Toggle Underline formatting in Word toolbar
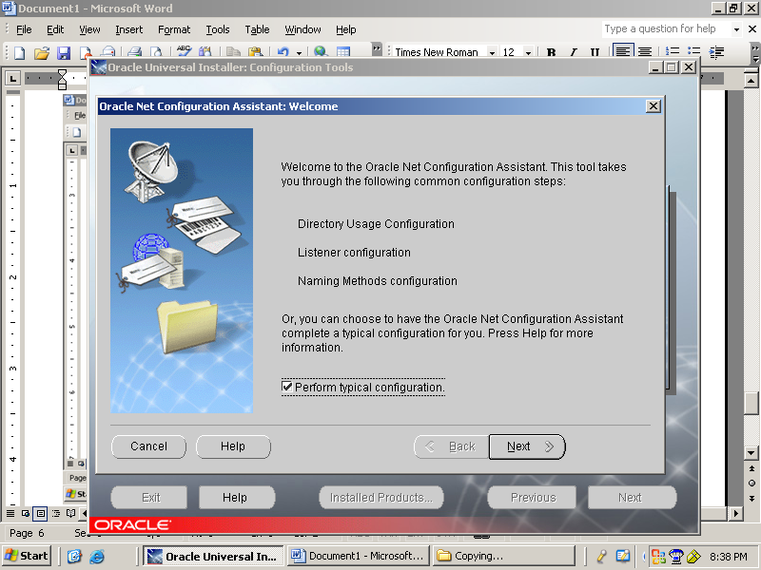The height and width of the screenshot is (570, 761). [x=595, y=52]
